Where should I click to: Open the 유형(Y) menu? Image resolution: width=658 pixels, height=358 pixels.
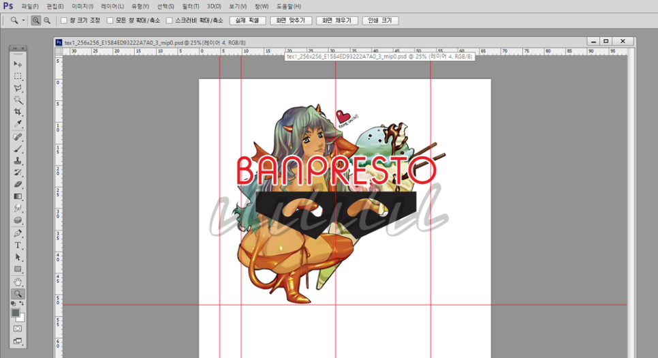[140, 6]
